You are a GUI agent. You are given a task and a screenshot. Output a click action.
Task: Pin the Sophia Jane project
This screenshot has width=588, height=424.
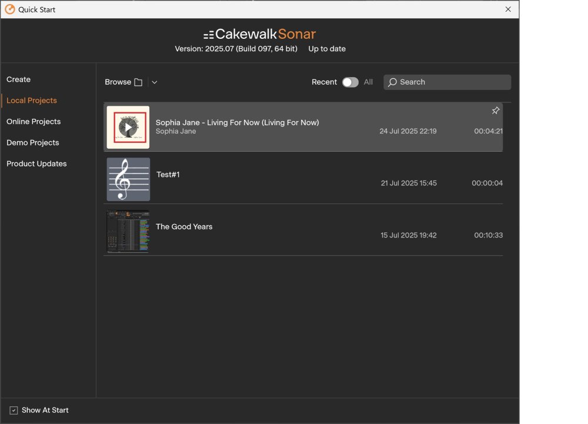pyautogui.click(x=495, y=111)
